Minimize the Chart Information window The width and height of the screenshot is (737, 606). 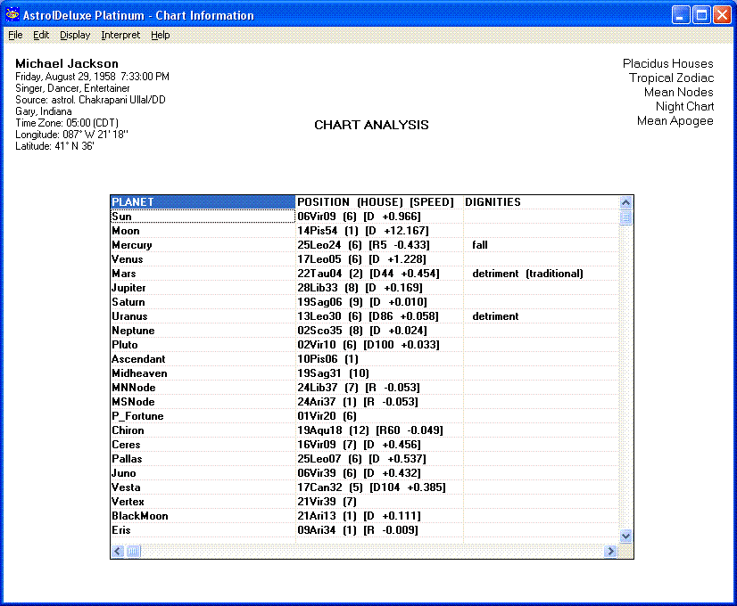pyautogui.click(x=681, y=15)
